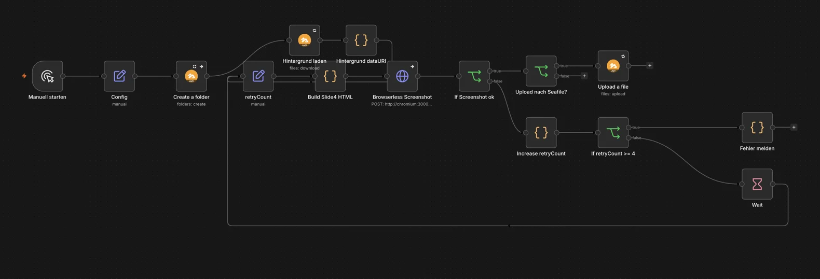Viewport: 820px width, 279px height.
Task: Click the Fehler melden label
Action: pyautogui.click(x=757, y=148)
